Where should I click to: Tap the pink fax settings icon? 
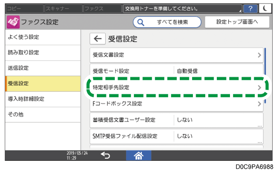tap(13, 22)
